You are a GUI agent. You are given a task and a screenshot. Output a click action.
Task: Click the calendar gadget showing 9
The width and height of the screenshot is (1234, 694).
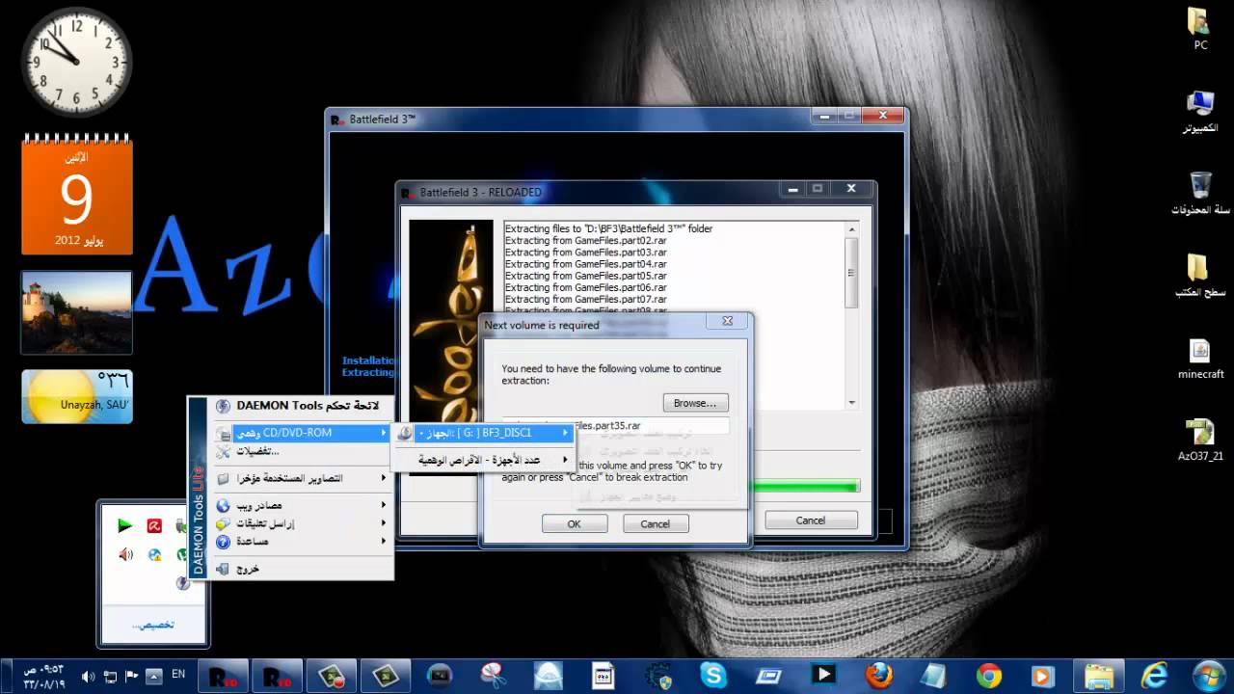pyautogui.click(x=77, y=194)
